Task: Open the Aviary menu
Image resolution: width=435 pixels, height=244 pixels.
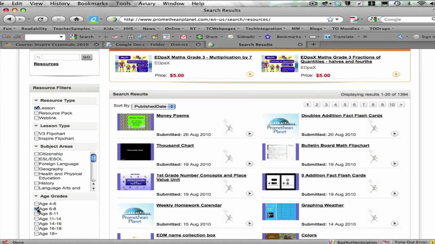Action: point(146,3)
